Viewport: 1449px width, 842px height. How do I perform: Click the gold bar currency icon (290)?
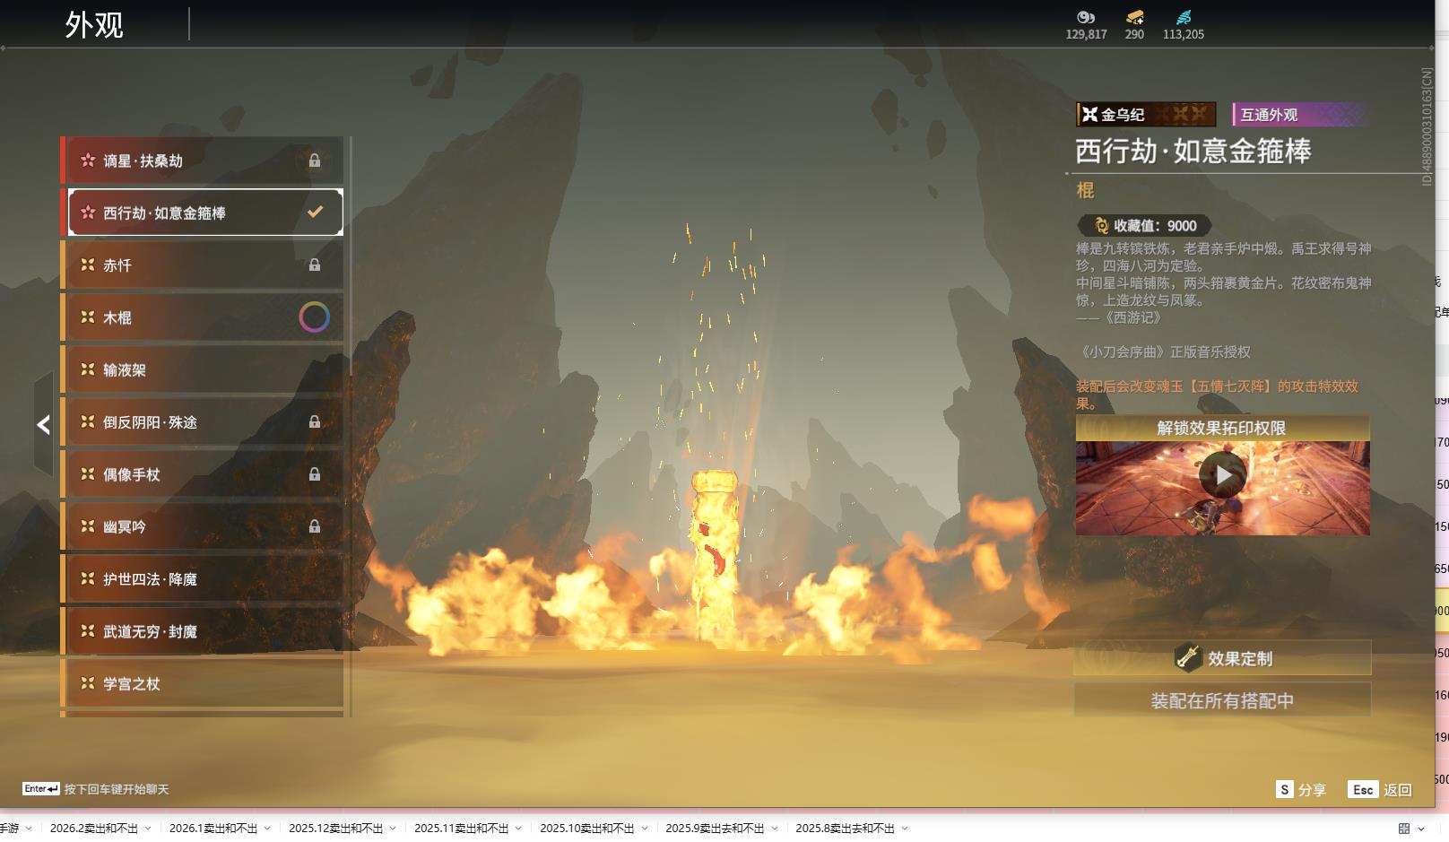click(x=1135, y=17)
